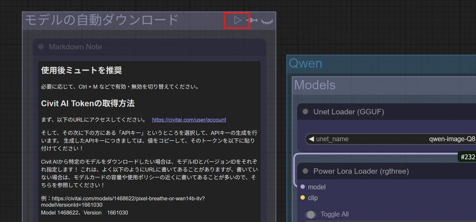Click the Ctrl + M instruction sentence
The image size is (476, 222).
pyautogui.click(x=120, y=87)
